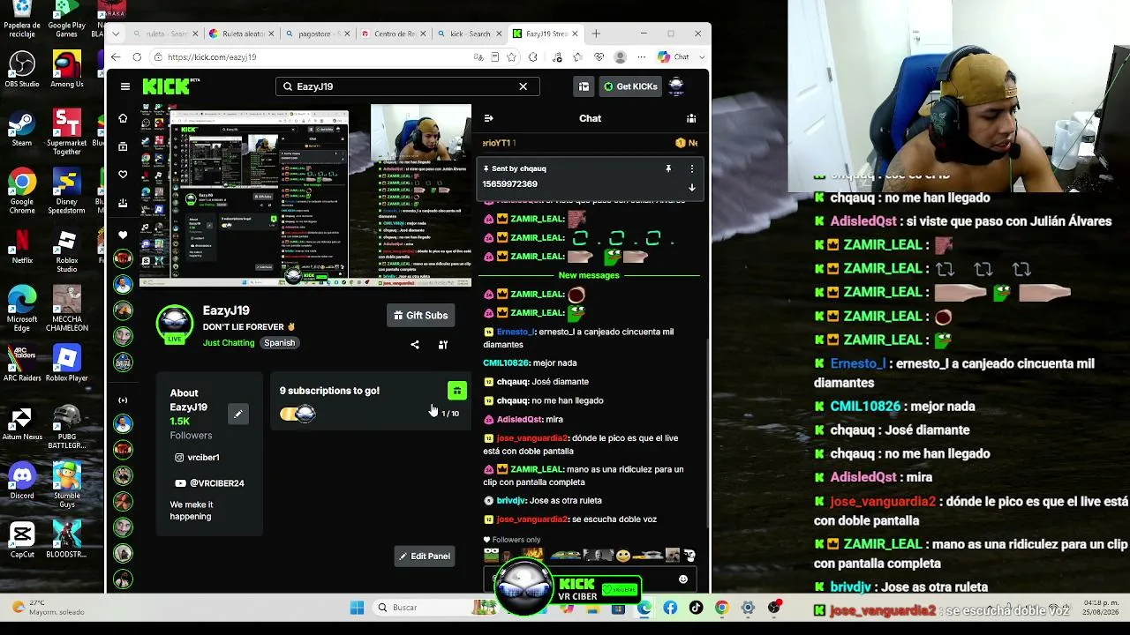Click into the Kick search field

(407, 86)
